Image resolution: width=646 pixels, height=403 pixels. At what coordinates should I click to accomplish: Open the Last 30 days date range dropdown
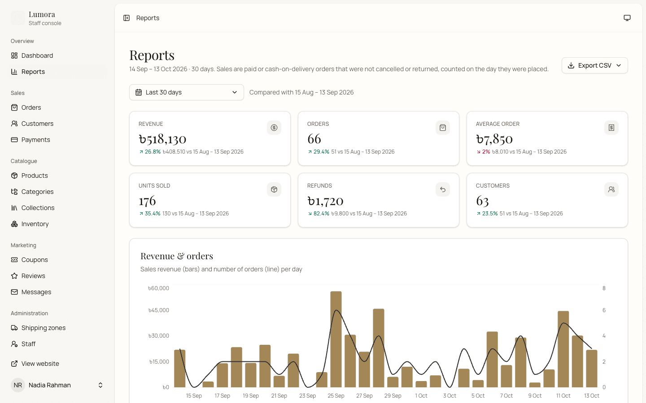pyautogui.click(x=187, y=92)
